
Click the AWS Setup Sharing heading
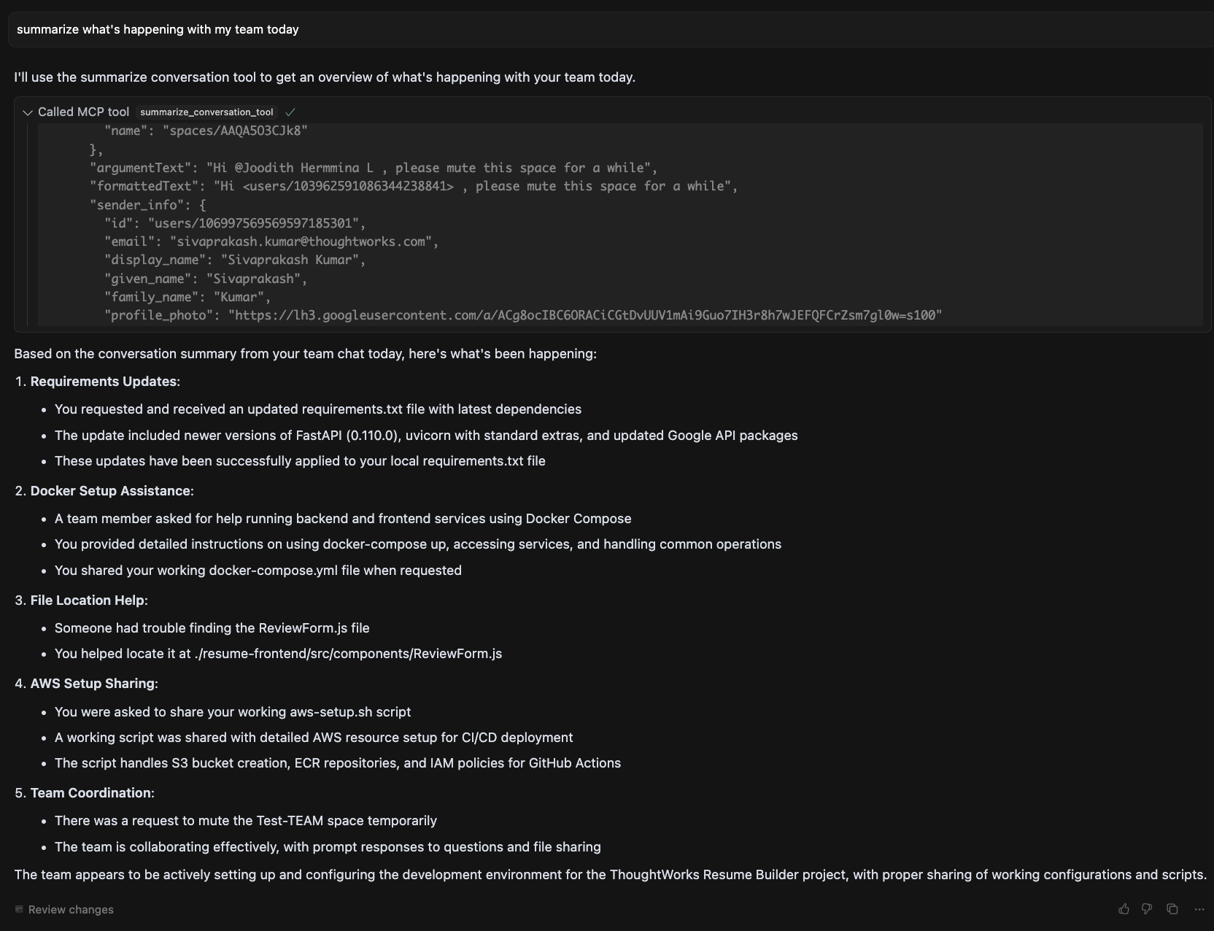(93, 684)
